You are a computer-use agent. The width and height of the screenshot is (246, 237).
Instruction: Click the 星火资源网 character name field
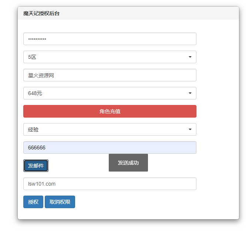[x=109, y=75]
